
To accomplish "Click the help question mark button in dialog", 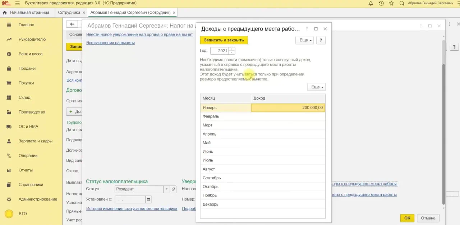I will [x=321, y=40].
